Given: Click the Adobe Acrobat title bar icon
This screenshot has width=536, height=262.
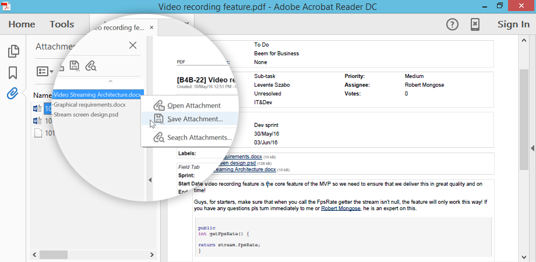Looking at the screenshot, I should [x=5, y=6].
